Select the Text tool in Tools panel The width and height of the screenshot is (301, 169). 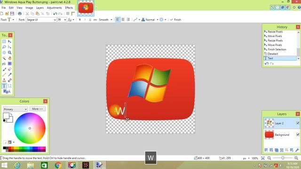(x=4, y=86)
